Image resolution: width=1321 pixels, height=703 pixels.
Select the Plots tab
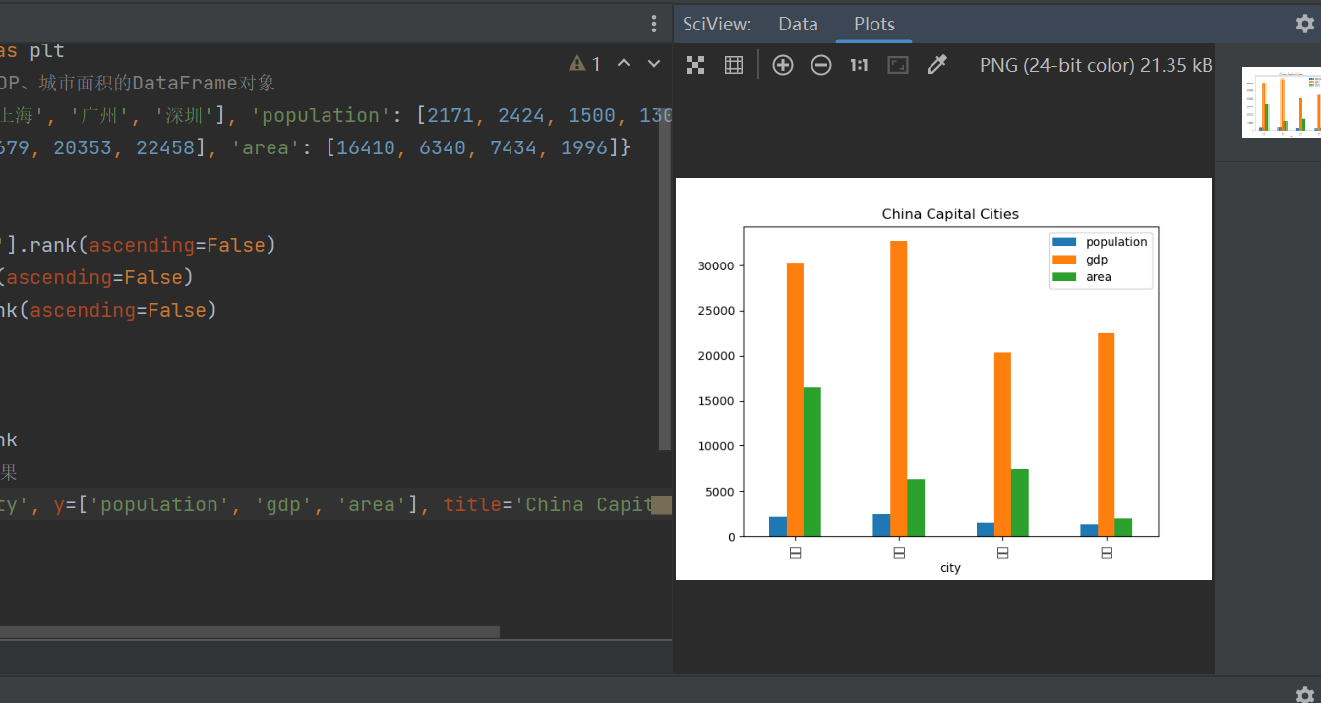click(873, 24)
